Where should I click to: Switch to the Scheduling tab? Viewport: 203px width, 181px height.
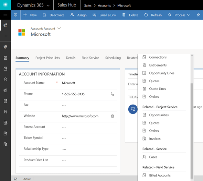point(113,58)
